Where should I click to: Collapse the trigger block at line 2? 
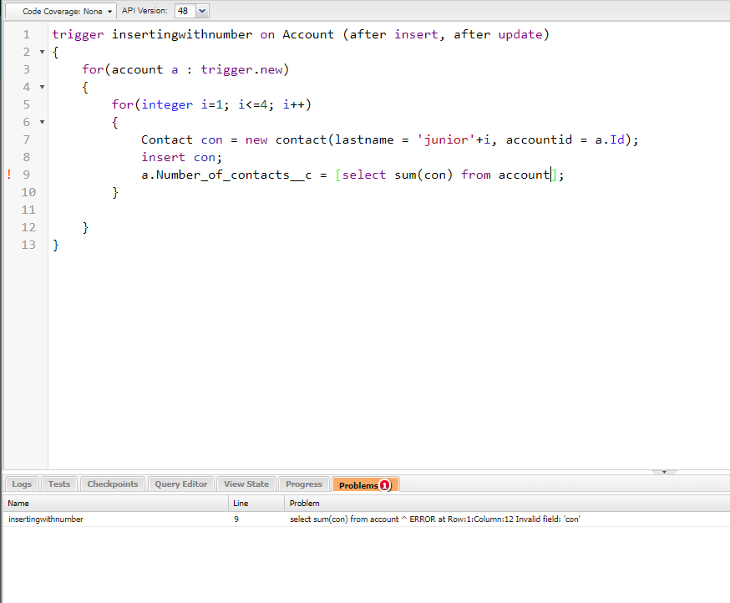43,52
